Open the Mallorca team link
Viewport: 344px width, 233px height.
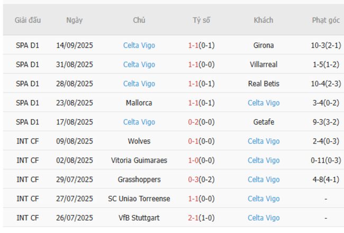pyautogui.click(x=139, y=103)
